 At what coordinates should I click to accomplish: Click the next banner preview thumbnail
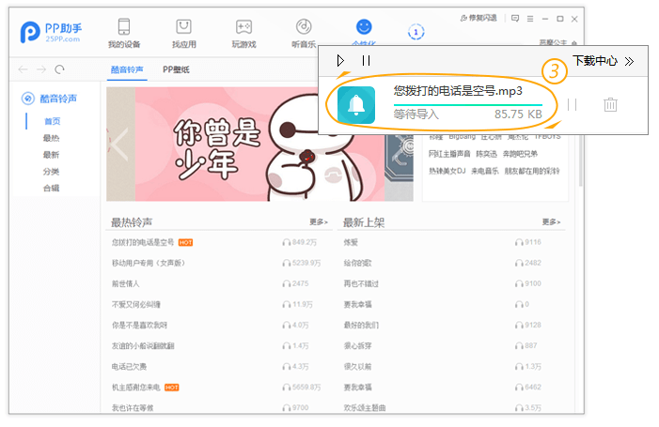point(399,168)
